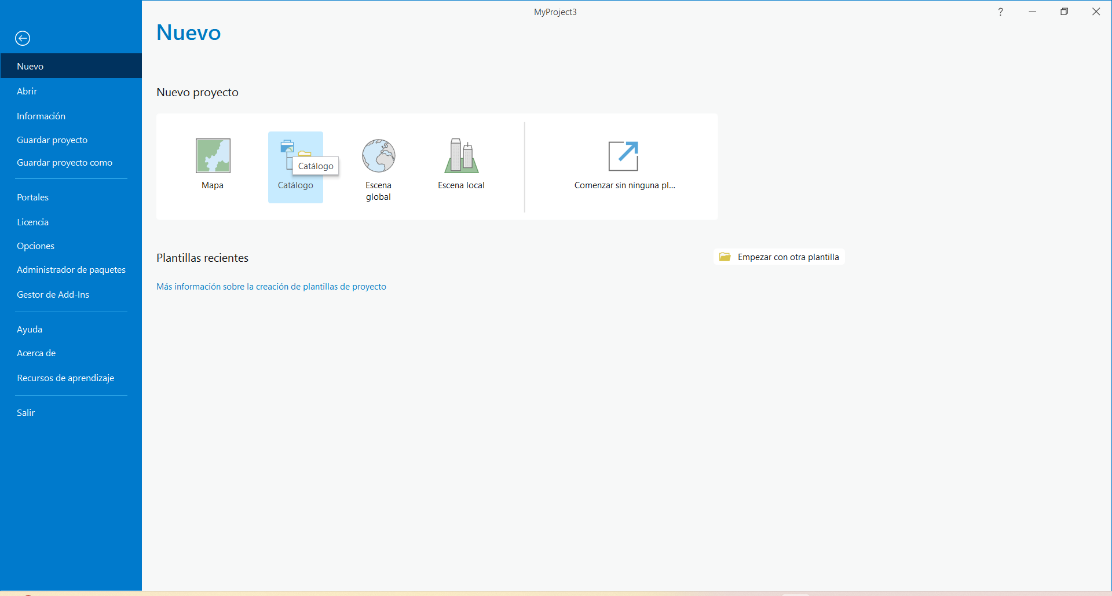The width and height of the screenshot is (1112, 596).
Task: Click the back arrow icon
Action: [x=23, y=38]
